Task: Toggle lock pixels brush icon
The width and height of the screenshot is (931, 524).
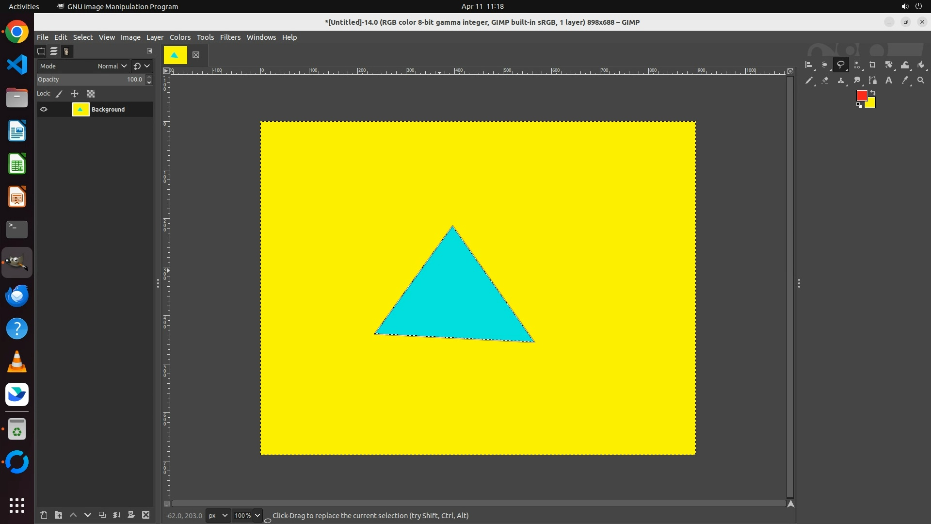Action: (x=59, y=94)
